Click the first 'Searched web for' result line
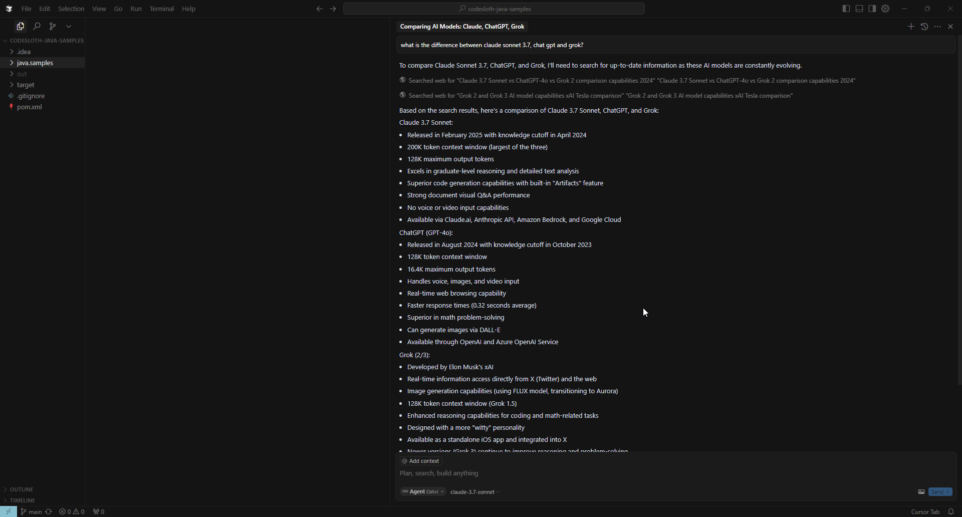Viewport: 962px width, 517px height. (632, 81)
